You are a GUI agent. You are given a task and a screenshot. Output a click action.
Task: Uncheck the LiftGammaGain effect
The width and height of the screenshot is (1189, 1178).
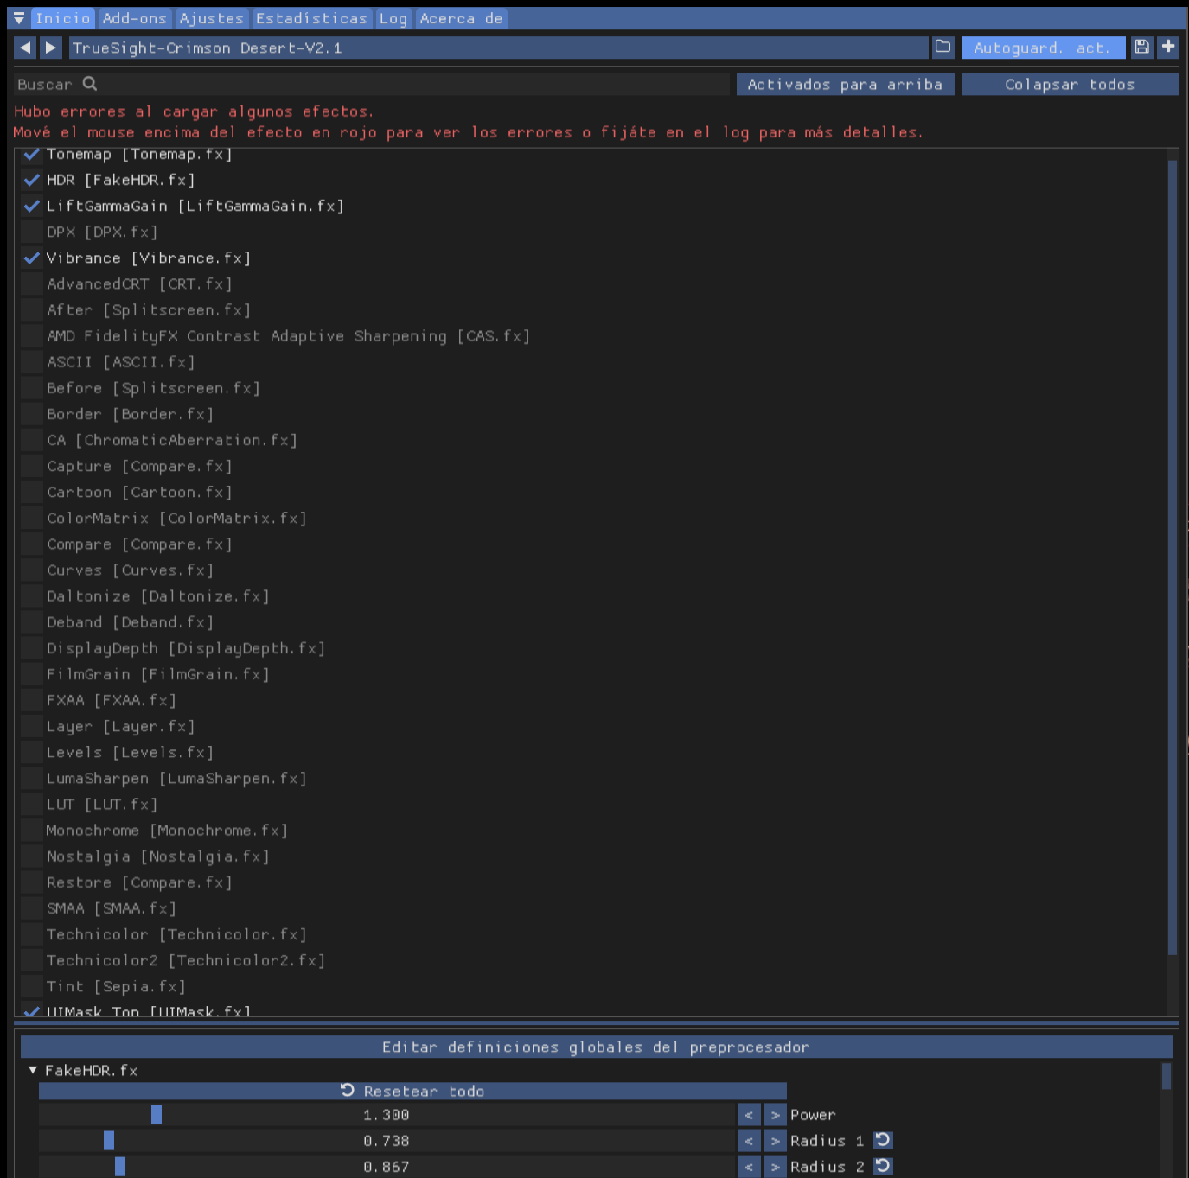coord(32,207)
